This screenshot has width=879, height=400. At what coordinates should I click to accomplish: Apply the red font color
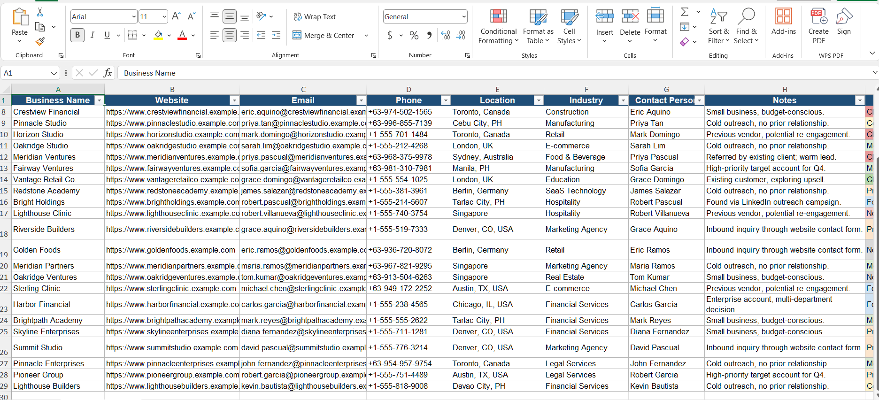182,35
